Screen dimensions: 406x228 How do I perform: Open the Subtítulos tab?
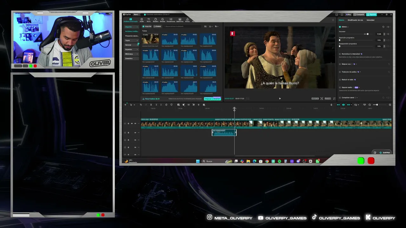[x=180, y=20]
